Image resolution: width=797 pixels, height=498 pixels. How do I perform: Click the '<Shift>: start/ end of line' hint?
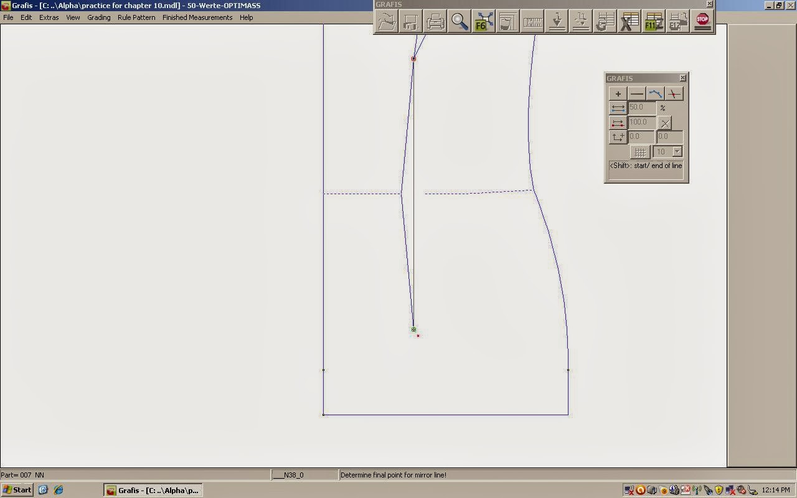646,166
